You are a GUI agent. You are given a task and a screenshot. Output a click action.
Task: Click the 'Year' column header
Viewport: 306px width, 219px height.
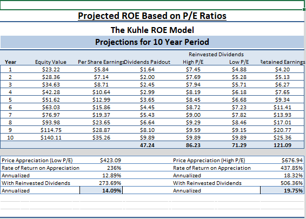(x=10, y=62)
